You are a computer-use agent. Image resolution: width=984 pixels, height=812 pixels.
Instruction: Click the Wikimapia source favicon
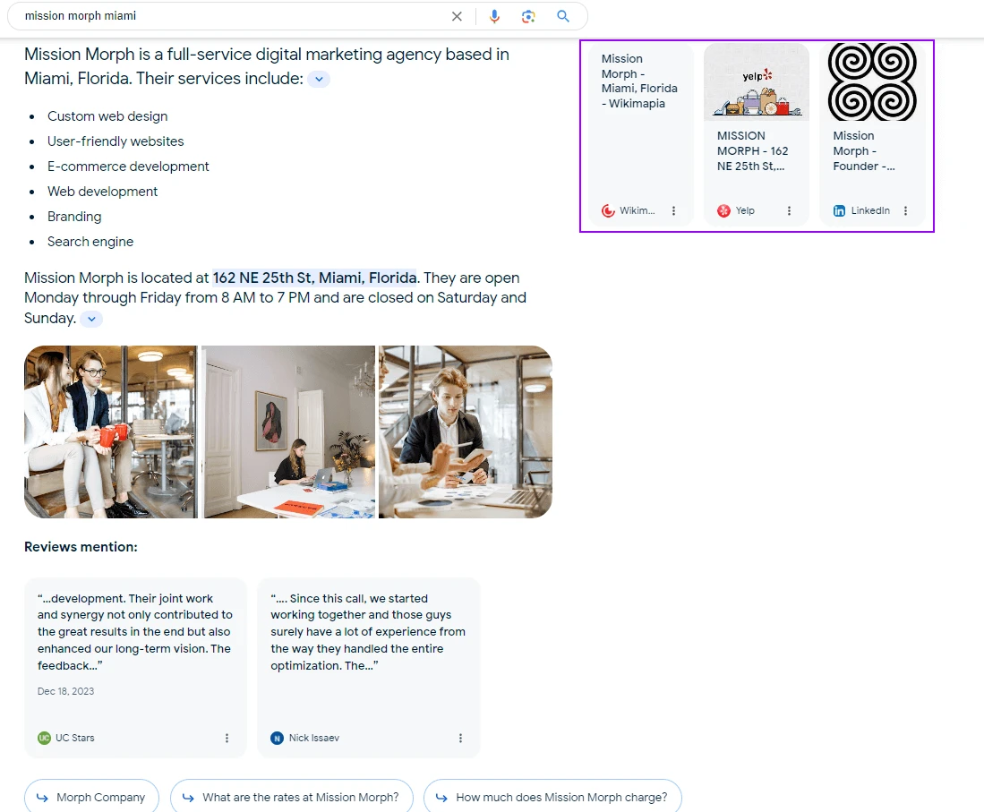(x=607, y=211)
